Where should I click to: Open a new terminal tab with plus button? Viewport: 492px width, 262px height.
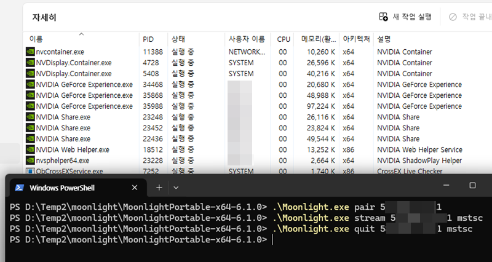coord(159,188)
